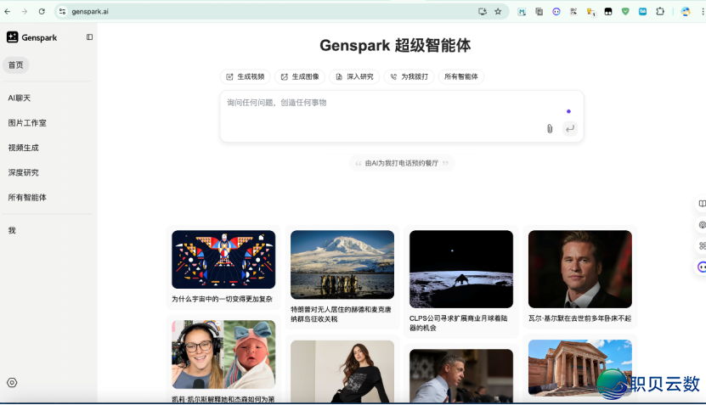Open the man's portrait thumbnail

pos(580,269)
